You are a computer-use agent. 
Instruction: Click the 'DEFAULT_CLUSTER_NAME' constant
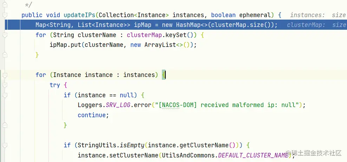tap(253, 155)
